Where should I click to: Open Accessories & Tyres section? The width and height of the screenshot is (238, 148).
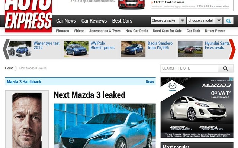pyautogui.click(x=105, y=31)
